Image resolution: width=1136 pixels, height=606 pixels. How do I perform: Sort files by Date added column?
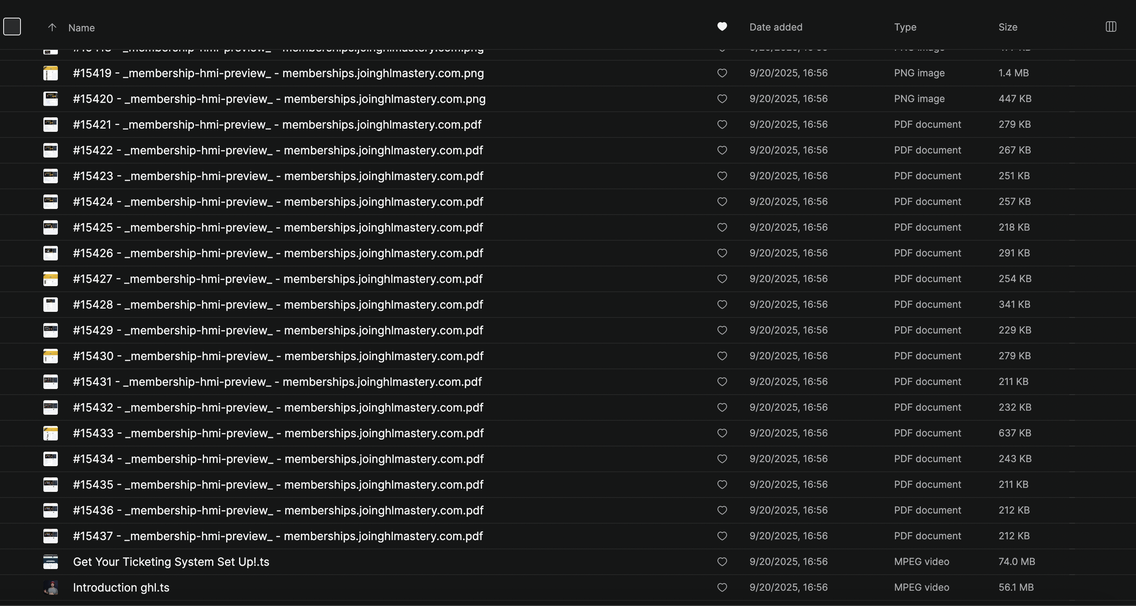click(x=776, y=27)
